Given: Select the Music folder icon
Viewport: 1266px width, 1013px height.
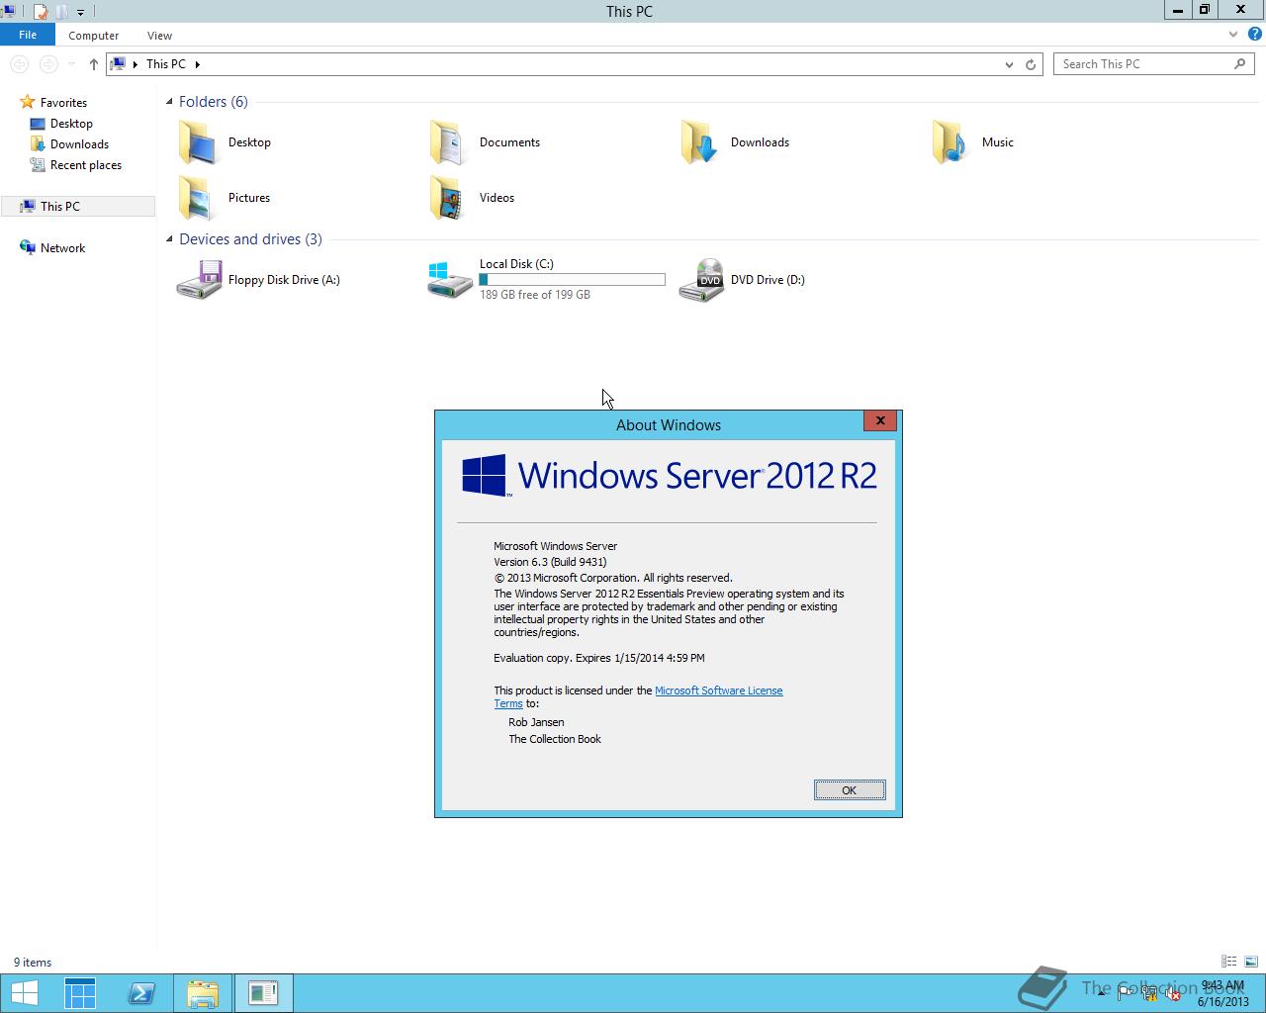Looking at the screenshot, I should 951,142.
